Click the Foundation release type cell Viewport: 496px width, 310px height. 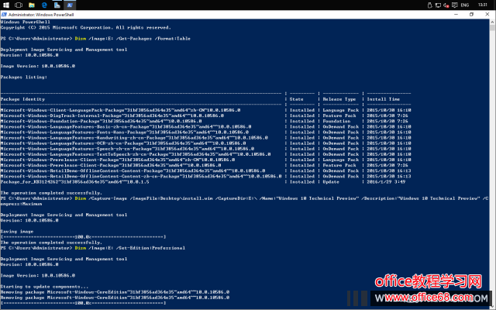tap(336, 121)
